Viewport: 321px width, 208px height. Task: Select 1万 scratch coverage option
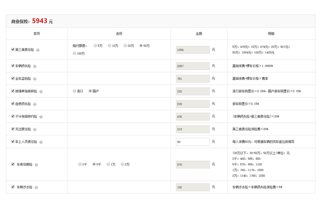[108, 164]
